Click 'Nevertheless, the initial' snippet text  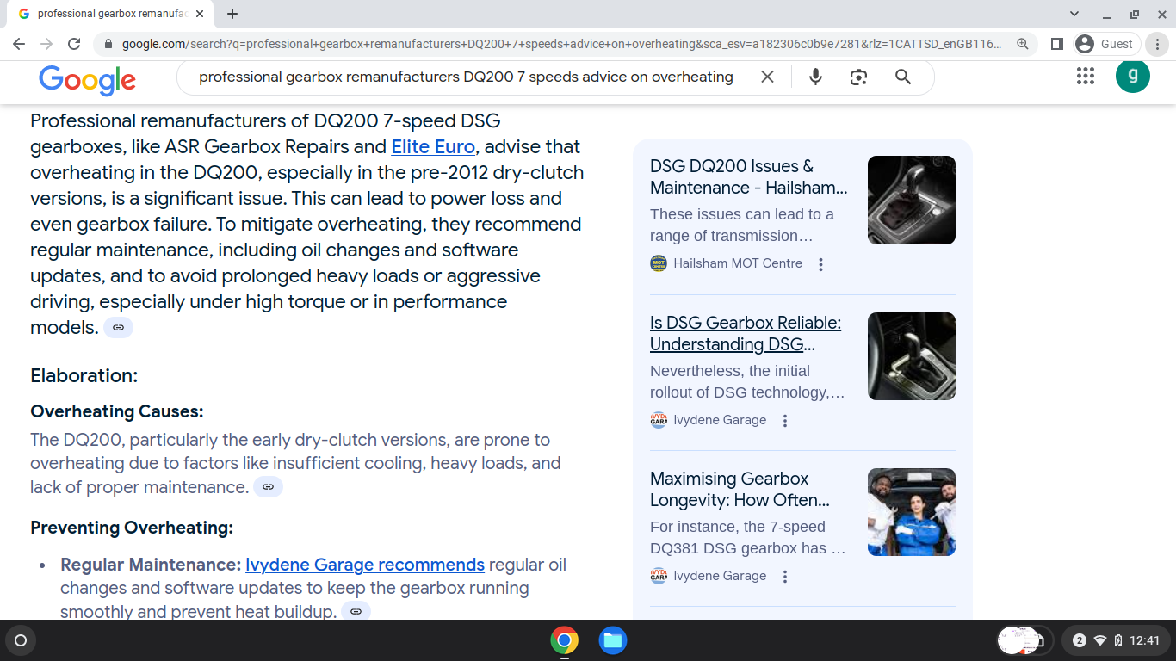coord(730,371)
